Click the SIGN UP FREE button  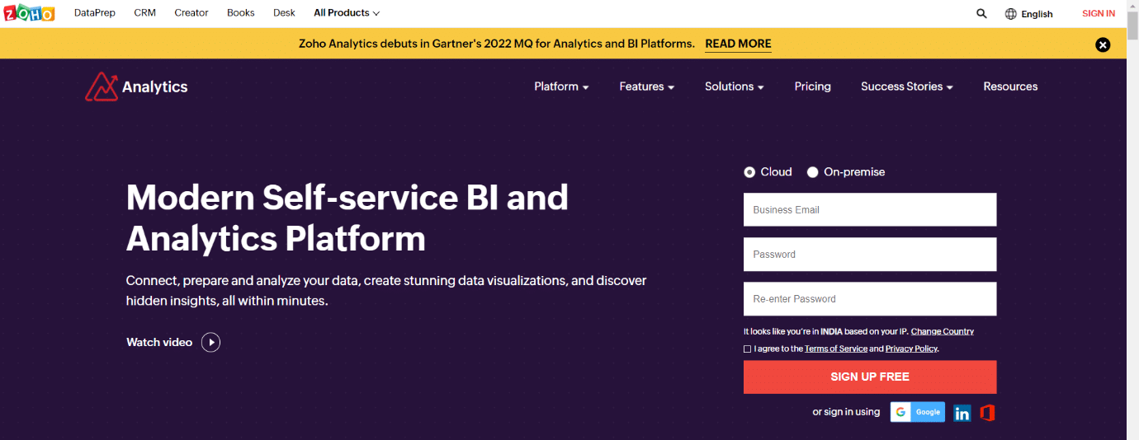click(870, 377)
